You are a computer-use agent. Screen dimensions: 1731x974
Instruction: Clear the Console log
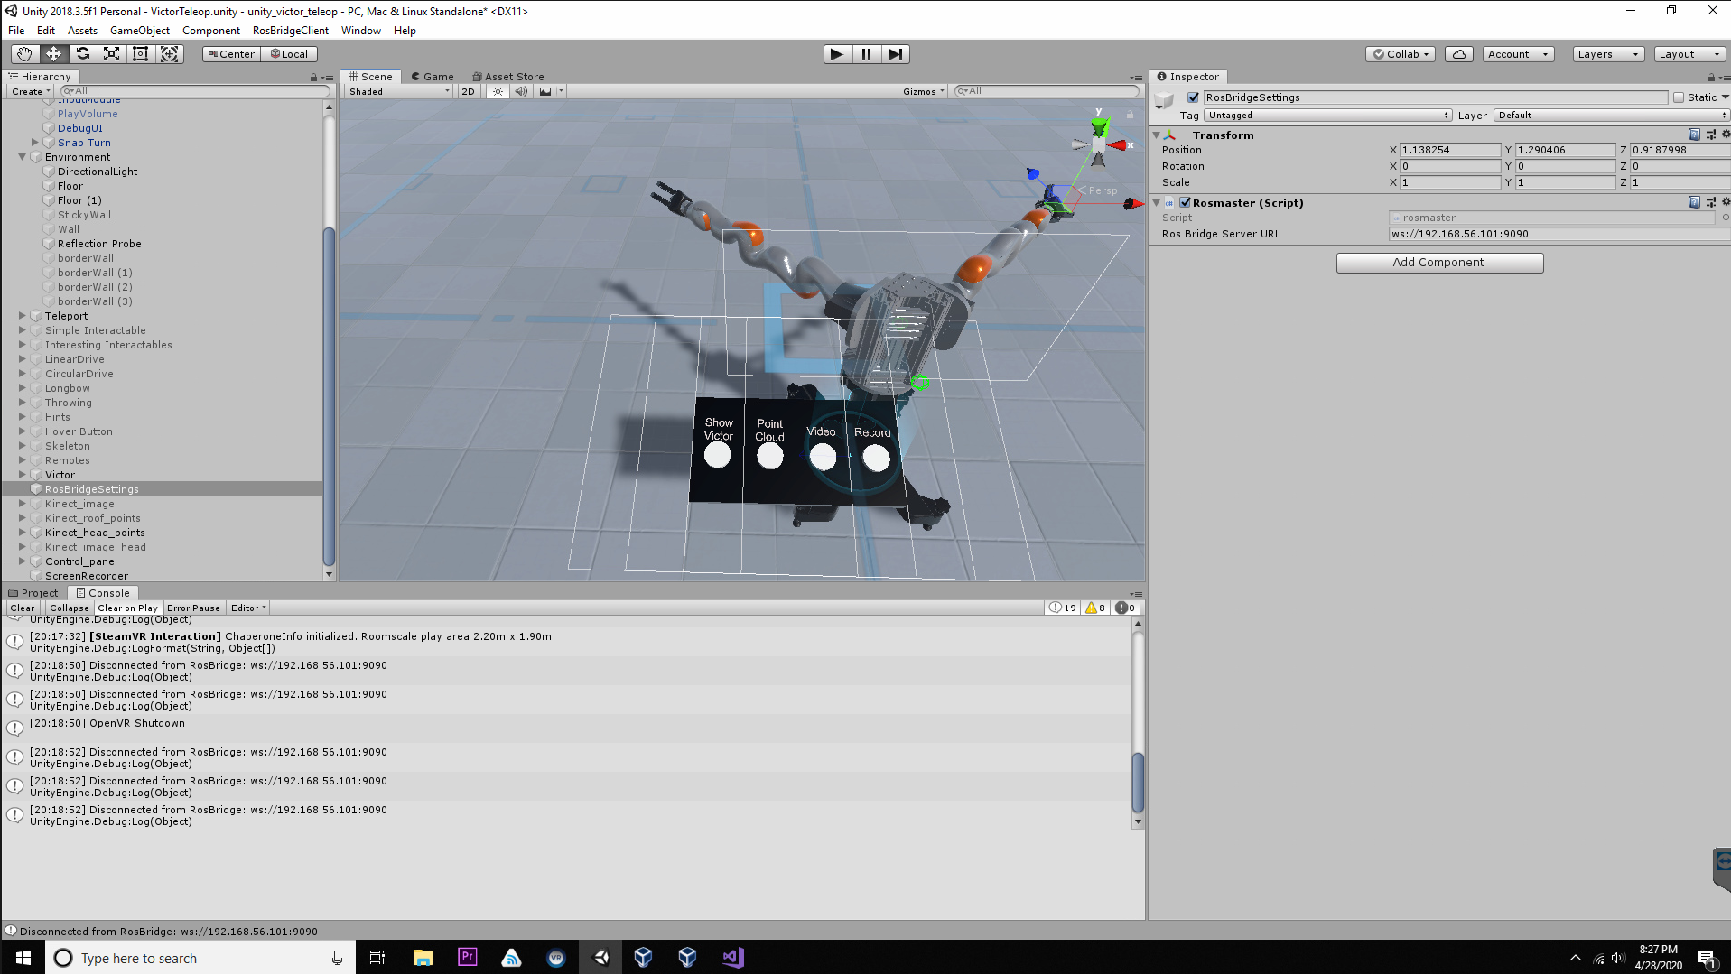coord(23,608)
